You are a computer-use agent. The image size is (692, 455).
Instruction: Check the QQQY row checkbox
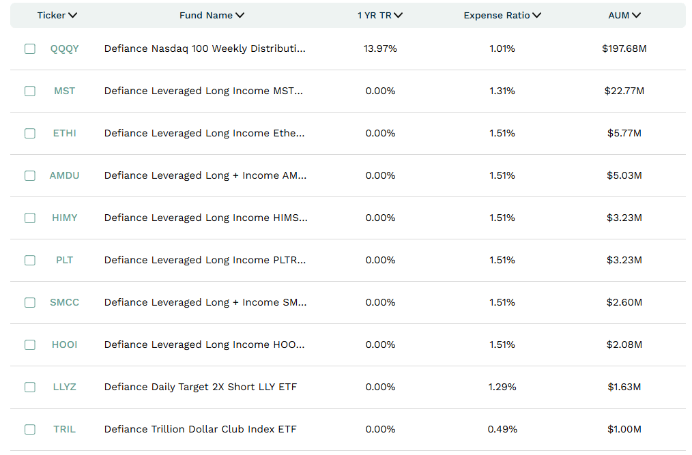point(30,48)
